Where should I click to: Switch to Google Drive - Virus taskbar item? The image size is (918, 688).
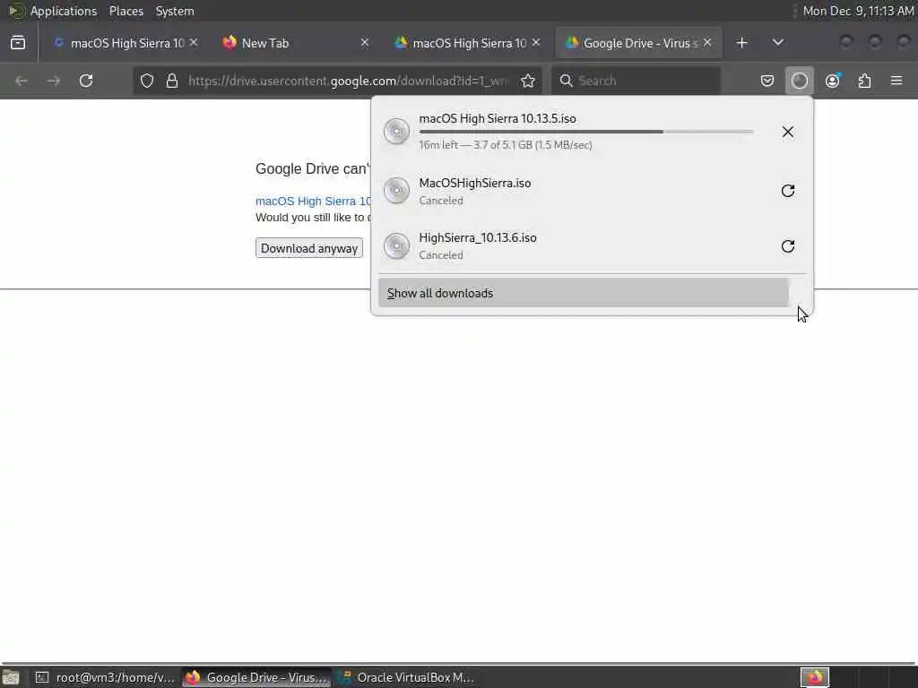(x=256, y=677)
